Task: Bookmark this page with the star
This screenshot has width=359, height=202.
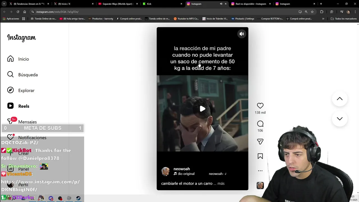Action: tap(312, 12)
